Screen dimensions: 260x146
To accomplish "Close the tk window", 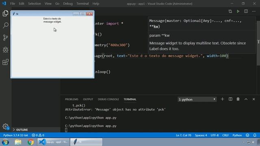I will click(89, 14).
